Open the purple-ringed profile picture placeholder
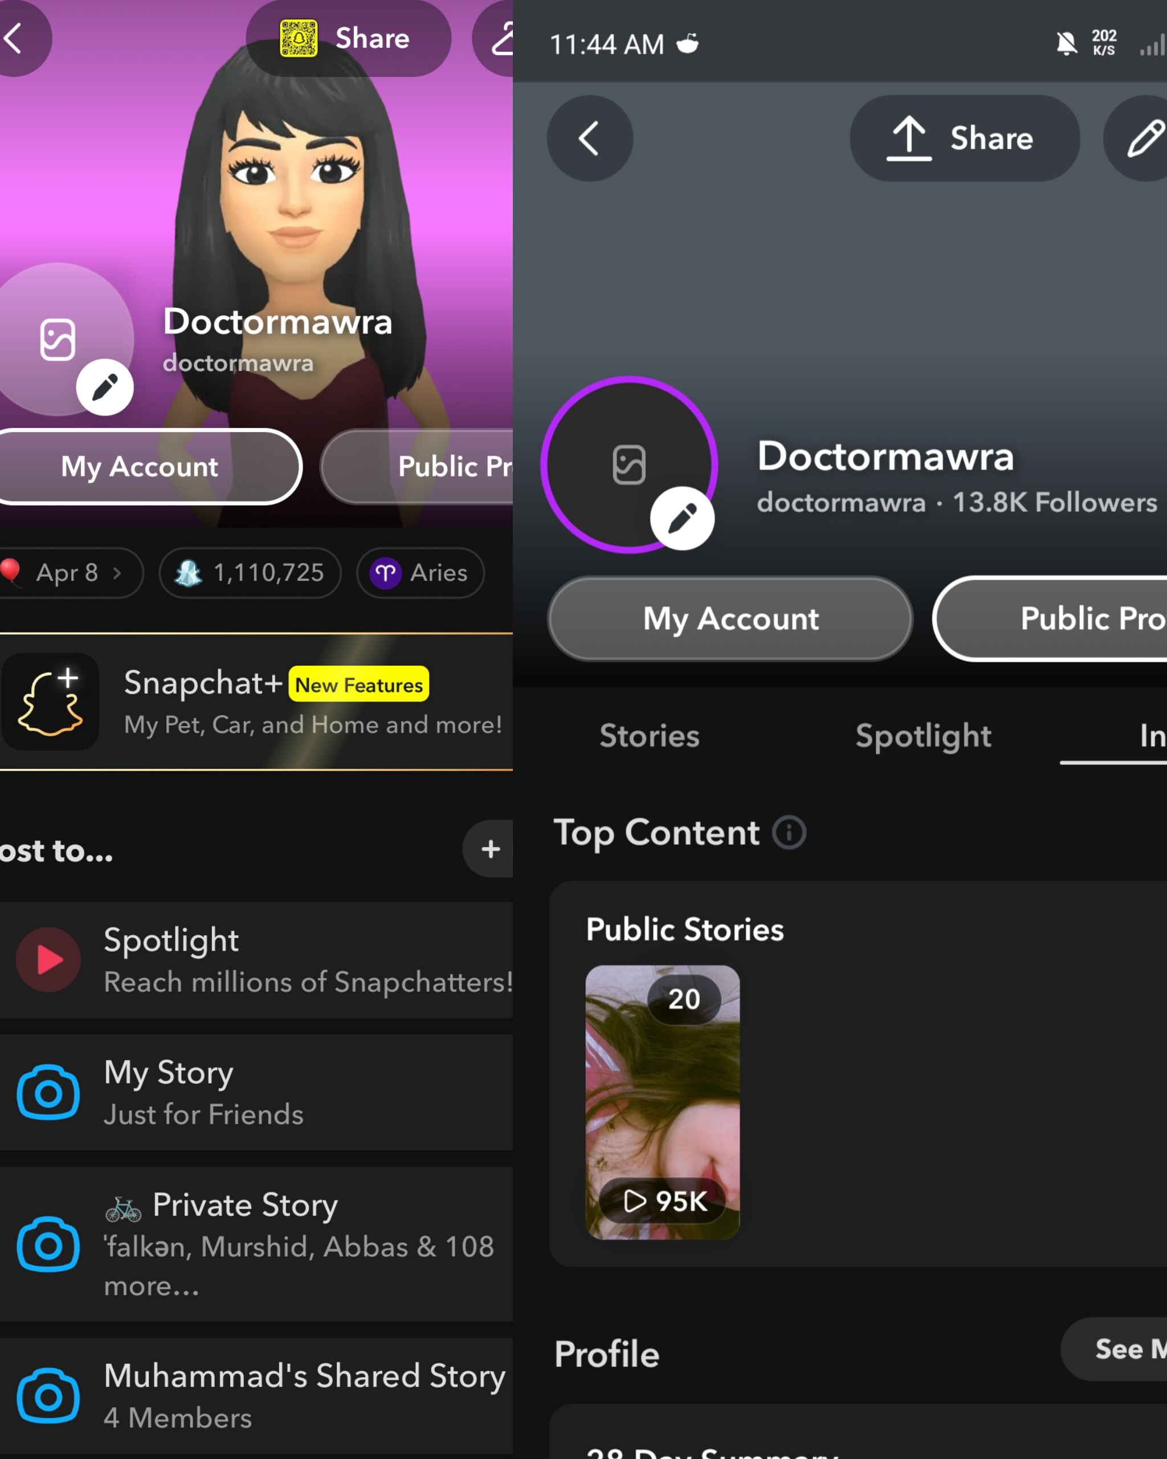Image resolution: width=1167 pixels, height=1459 pixels. tap(629, 465)
